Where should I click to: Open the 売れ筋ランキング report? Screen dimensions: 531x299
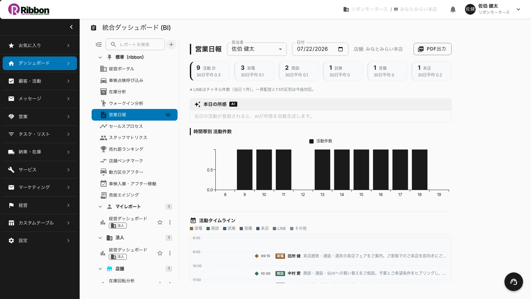pyautogui.click(x=134, y=149)
